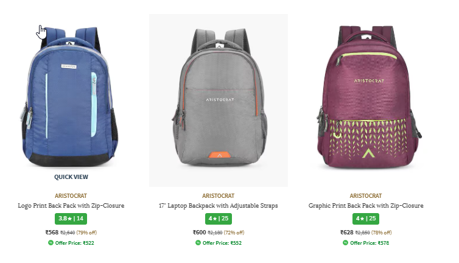This screenshot has width=459, height=263.
Task: Click the Aristocrat brand name under grey backpack
Action: [219, 195]
